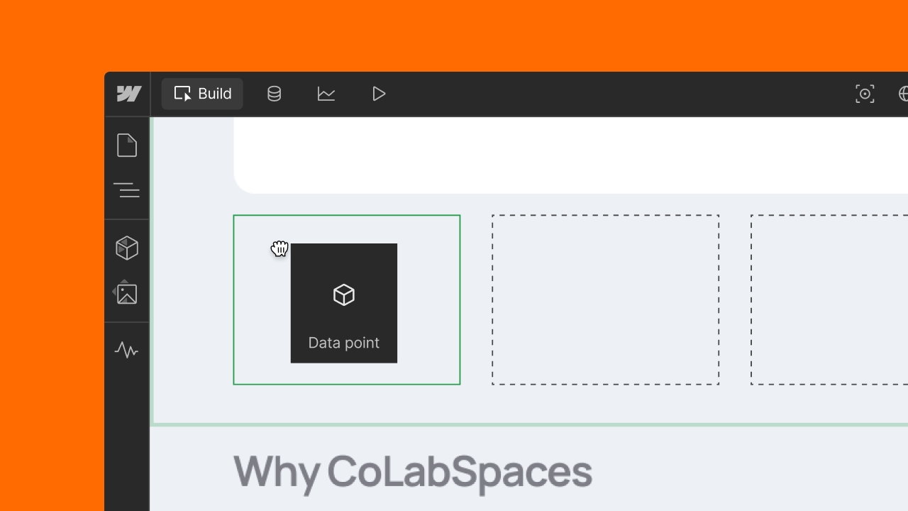The height and width of the screenshot is (511, 908).
Task: Click the first dashed placeholder box
Action: click(605, 299)
